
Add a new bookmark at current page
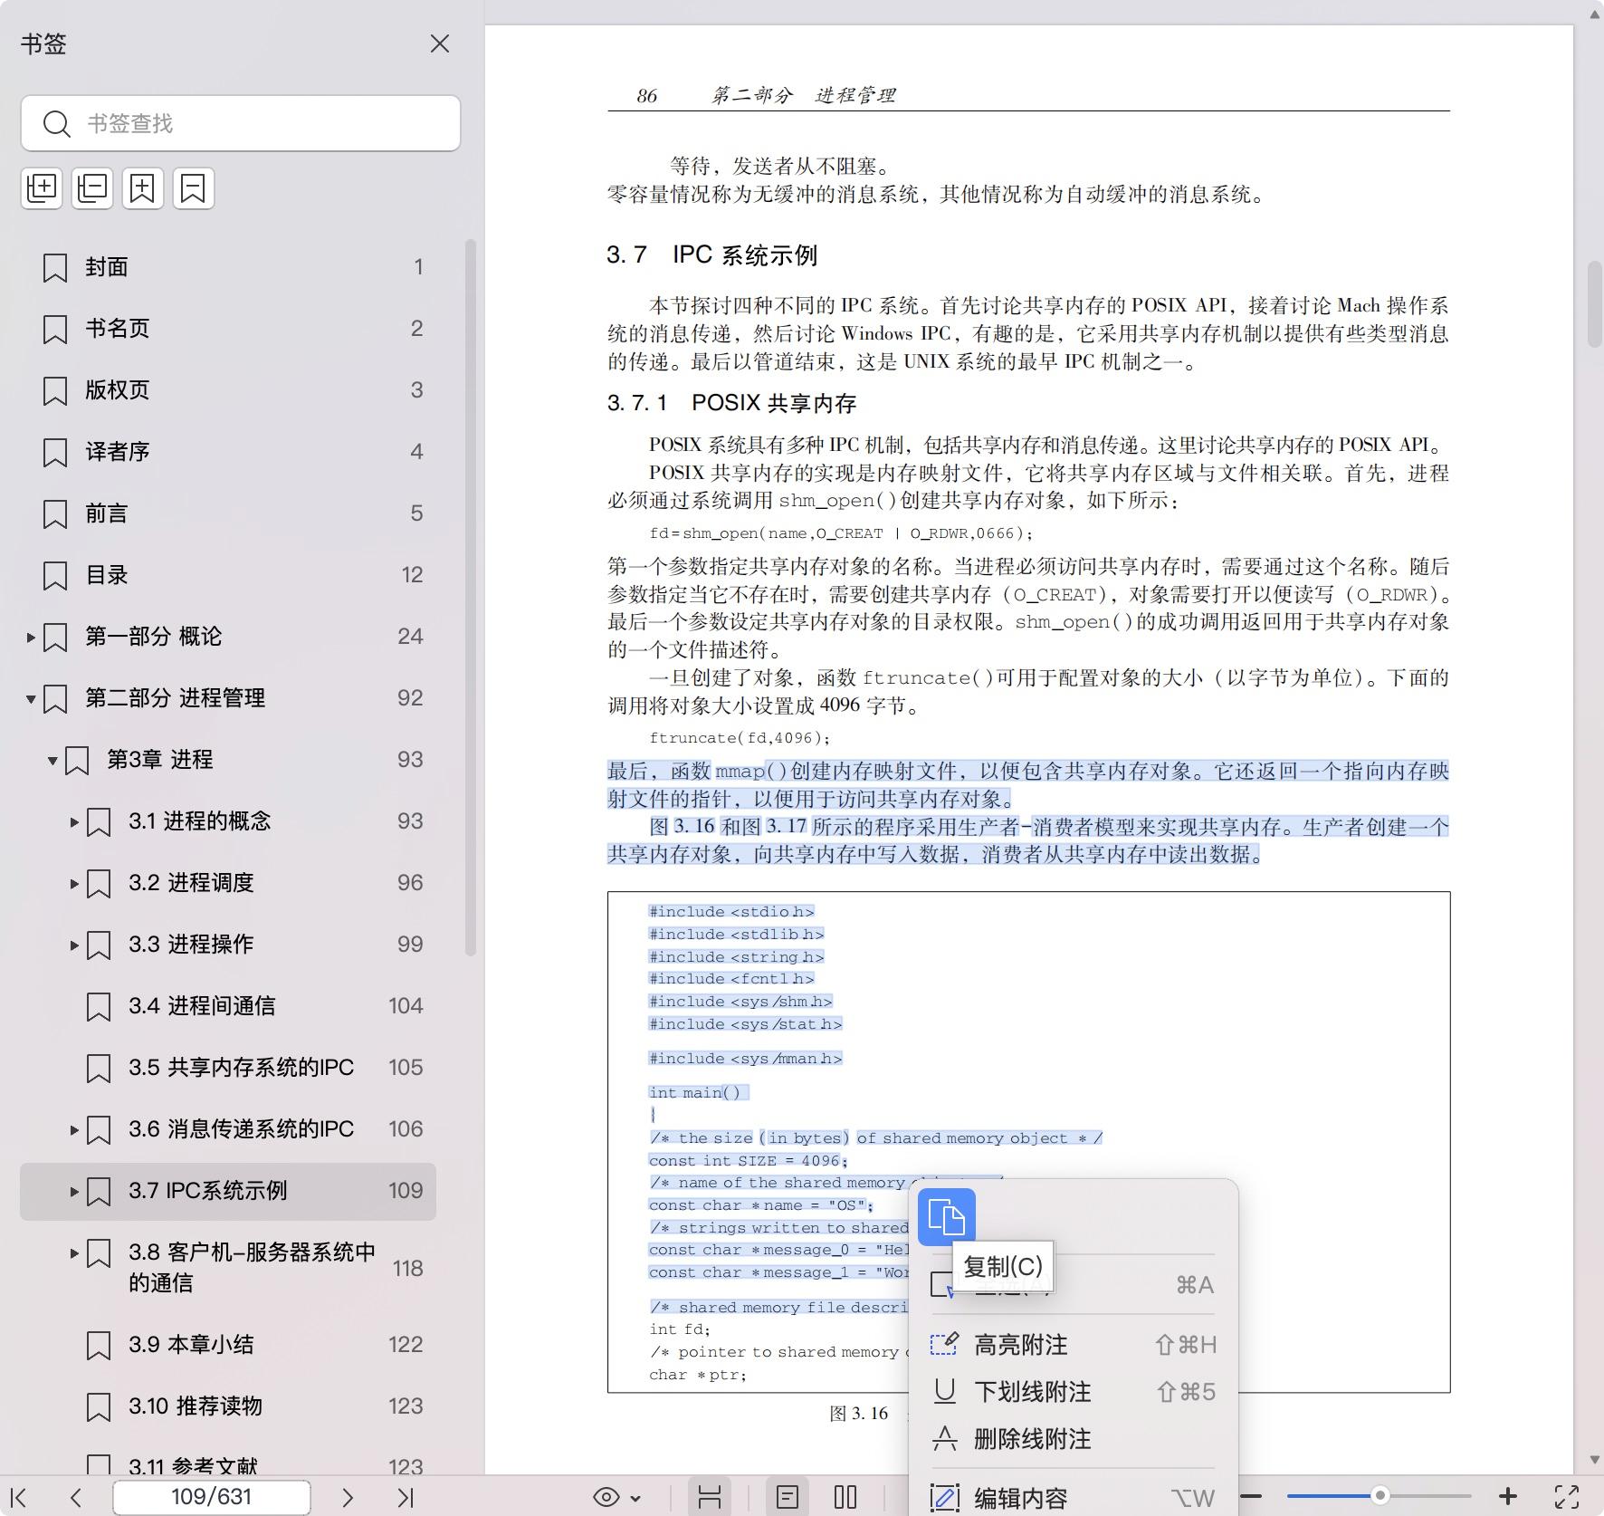coord(142,187)
